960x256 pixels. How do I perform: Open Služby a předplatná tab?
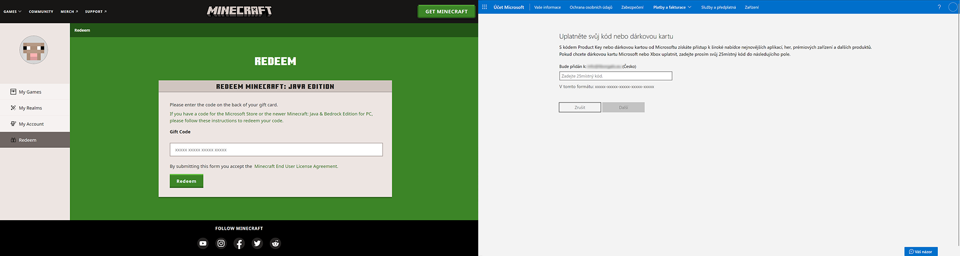coord(718,7)
